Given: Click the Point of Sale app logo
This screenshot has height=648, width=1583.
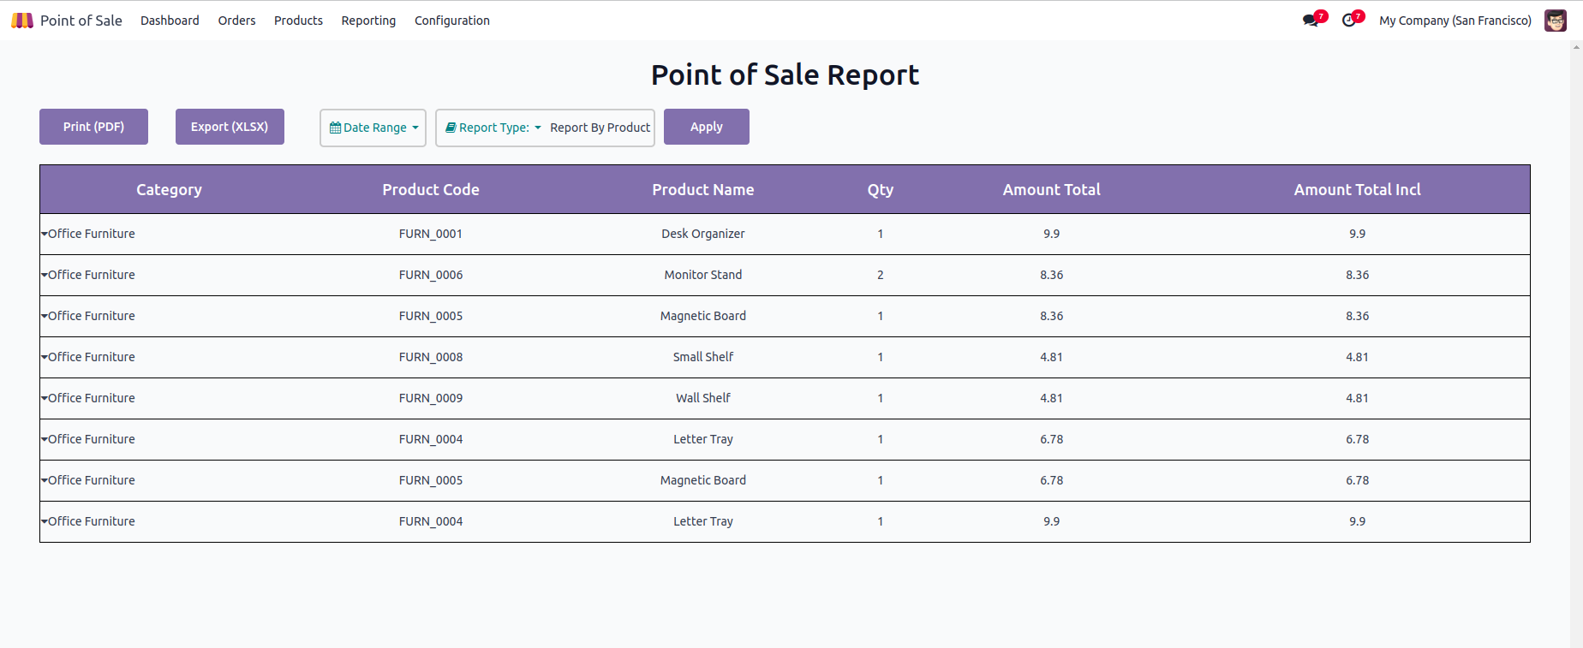Looking at the screenshot, I should pyautogui.click(x=22, y=21).
